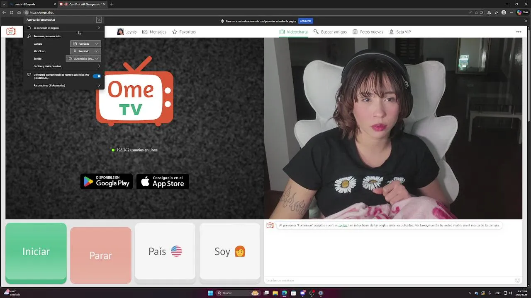Screen dimensions: 531x298
Task: Show hidden system tray icons
Action: coord(470,293)
